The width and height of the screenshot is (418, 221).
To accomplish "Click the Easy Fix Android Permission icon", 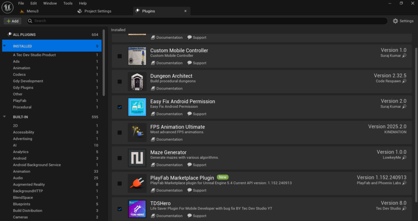I will pos(137,107).
